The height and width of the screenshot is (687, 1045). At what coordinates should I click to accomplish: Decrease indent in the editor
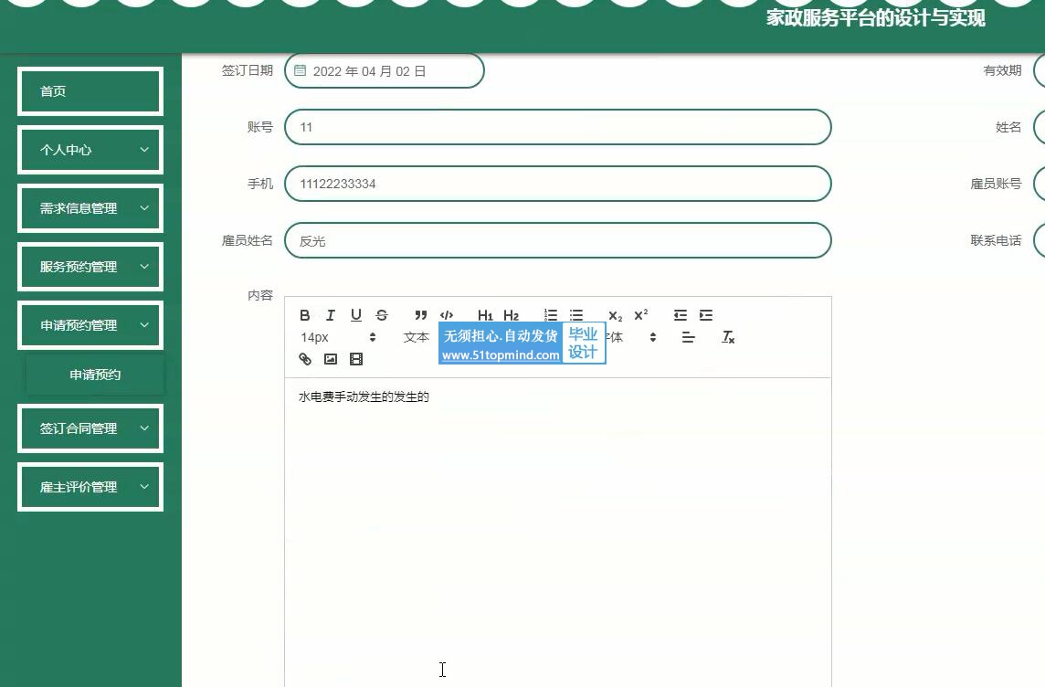click(681, 315)
